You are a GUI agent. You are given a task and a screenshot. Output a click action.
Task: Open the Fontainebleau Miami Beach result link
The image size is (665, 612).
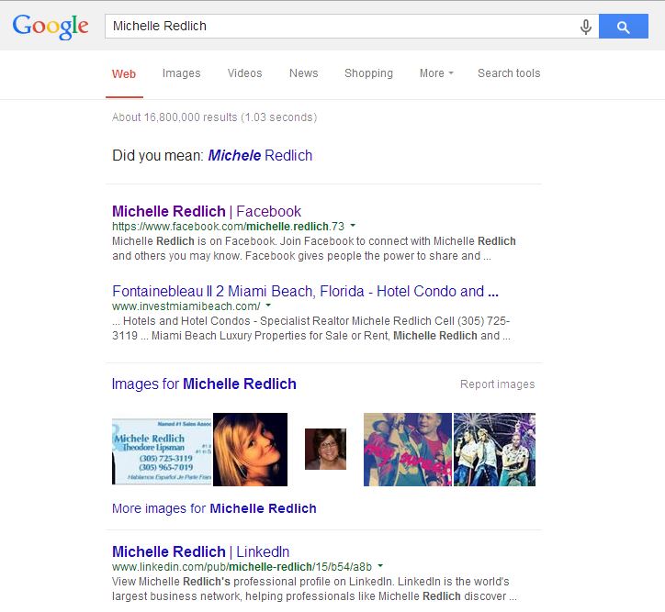point(305,292)
